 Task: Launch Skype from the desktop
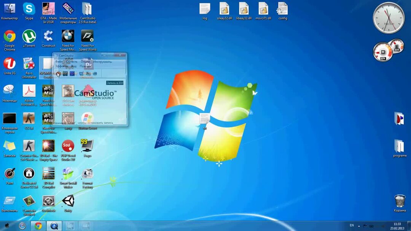29,11
